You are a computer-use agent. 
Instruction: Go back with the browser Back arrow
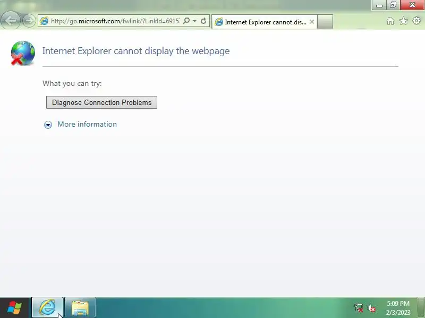(10, 21)
